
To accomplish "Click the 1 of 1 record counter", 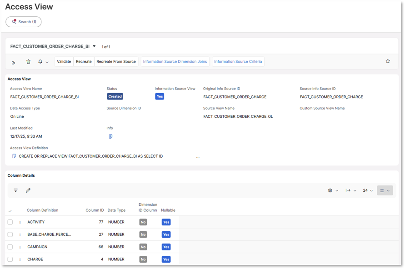I will 106,47.
